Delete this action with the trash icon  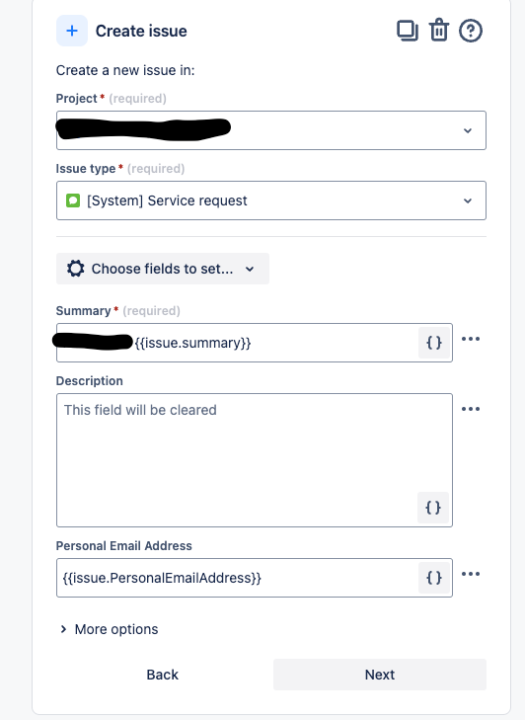[x=439, y=31]
